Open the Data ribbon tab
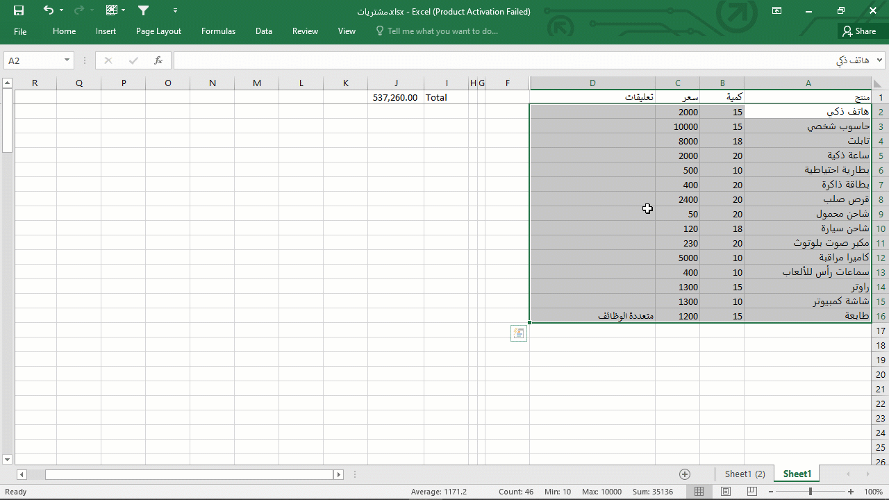 click(263, 31)
